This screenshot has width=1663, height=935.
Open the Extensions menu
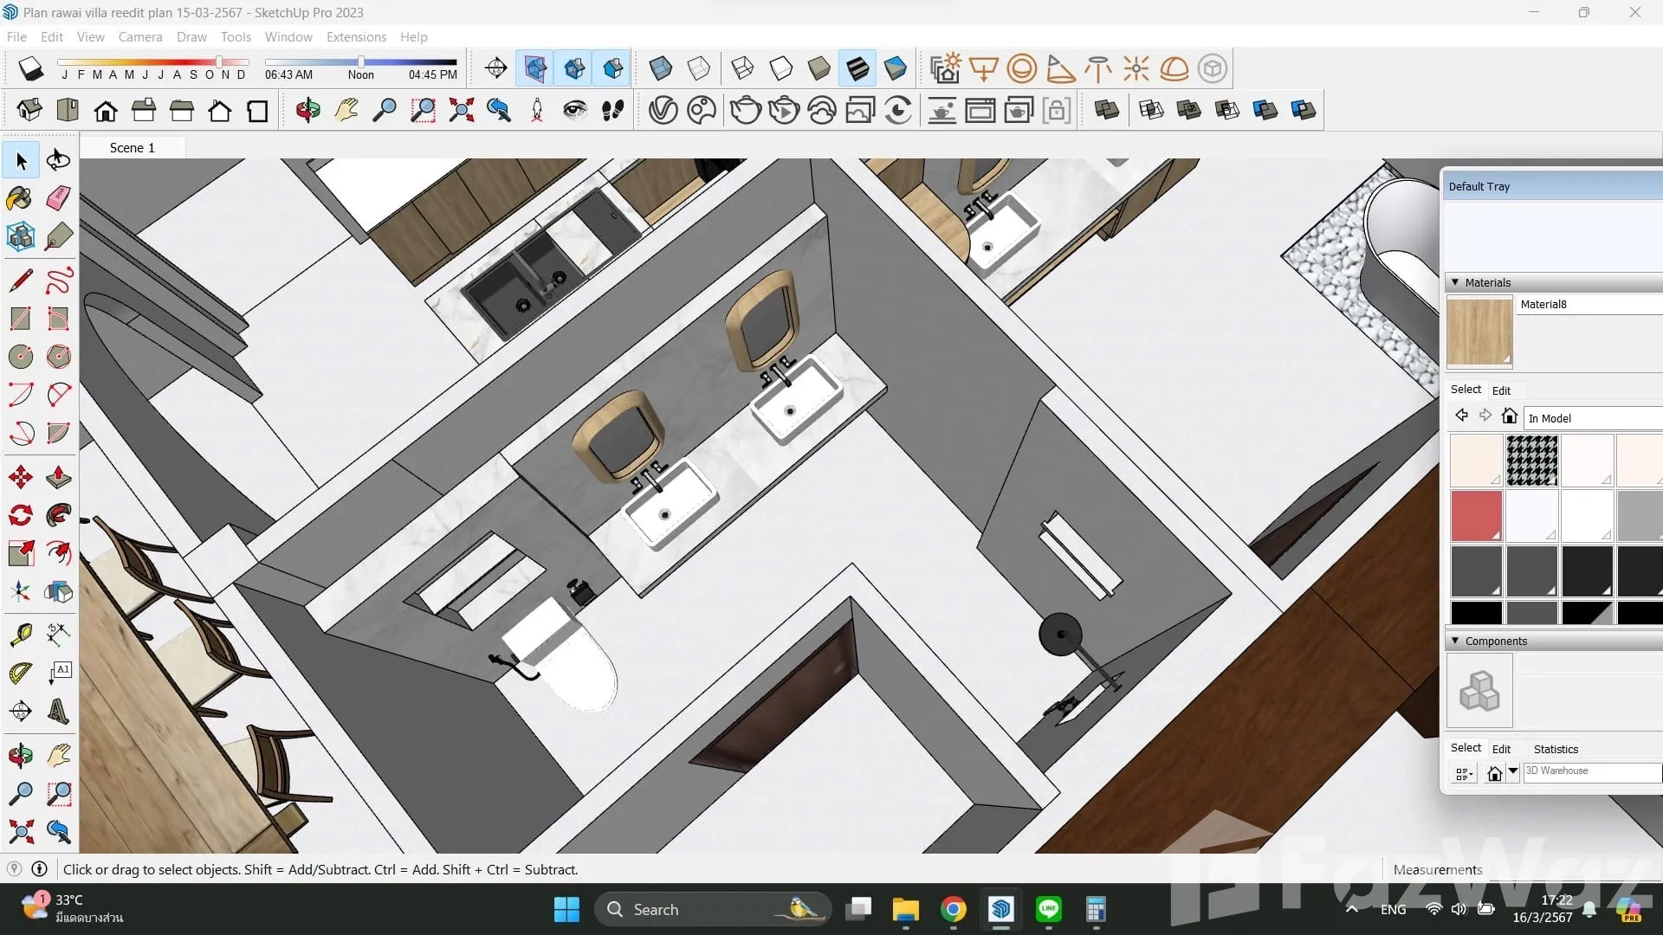[356, 36]
